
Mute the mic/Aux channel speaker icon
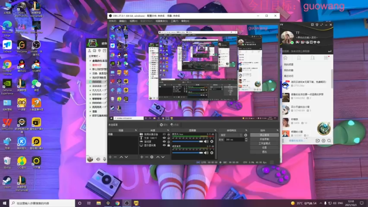[206, 142]
